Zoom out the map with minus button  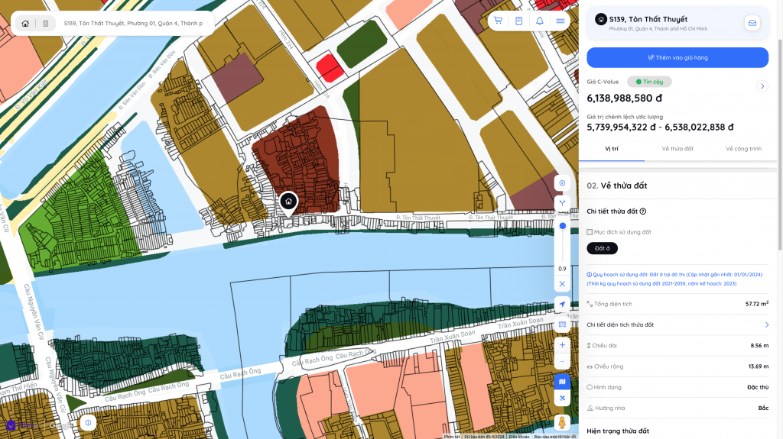(562, 361)
